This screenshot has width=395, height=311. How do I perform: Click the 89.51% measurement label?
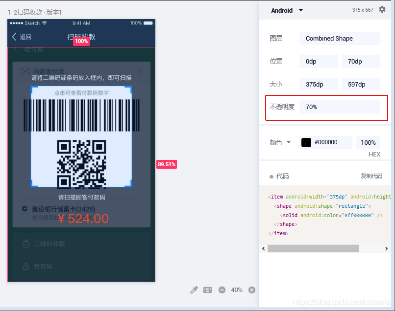pos(167,164)
